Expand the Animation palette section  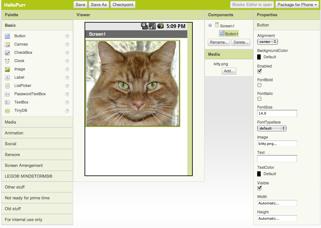click(37, 133)
